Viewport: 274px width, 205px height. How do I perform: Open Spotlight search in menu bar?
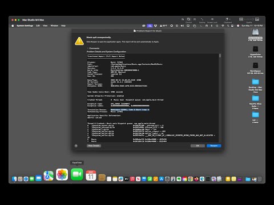coord(228,26)
